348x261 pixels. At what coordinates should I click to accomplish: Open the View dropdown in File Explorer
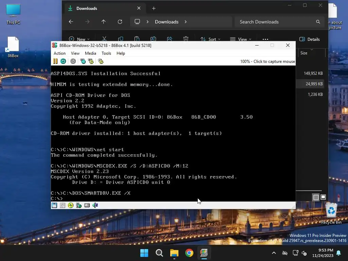pyautogui.click(x=241, y=39)
